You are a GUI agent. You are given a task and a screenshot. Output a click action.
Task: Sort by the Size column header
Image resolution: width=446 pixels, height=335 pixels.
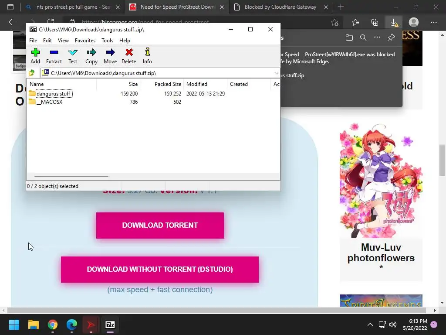pyautogui.click(x=118, y=84)
